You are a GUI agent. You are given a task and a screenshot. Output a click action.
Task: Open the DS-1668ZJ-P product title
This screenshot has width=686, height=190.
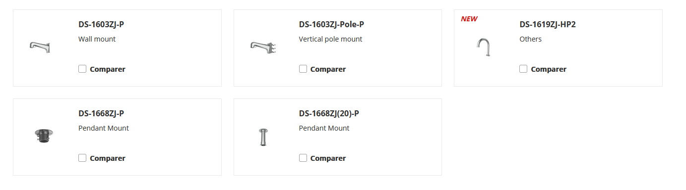(x=101, y=113)
